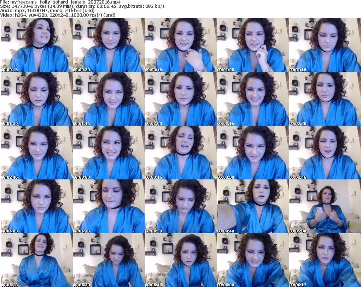Choose the frame marked 00:05:46

181,260
